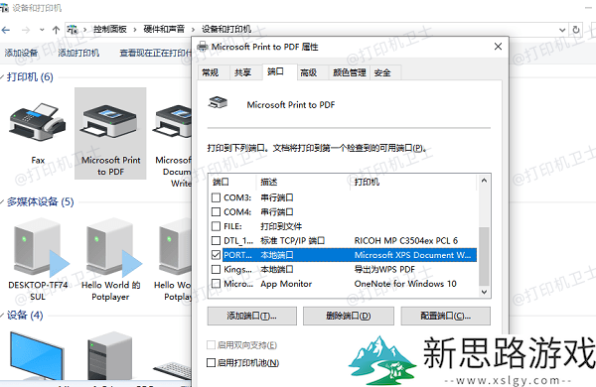The height and width of the screenshot is (387, 596).
Task: Click the printer icon in the dialog title bar
Action: pos(203,47)
